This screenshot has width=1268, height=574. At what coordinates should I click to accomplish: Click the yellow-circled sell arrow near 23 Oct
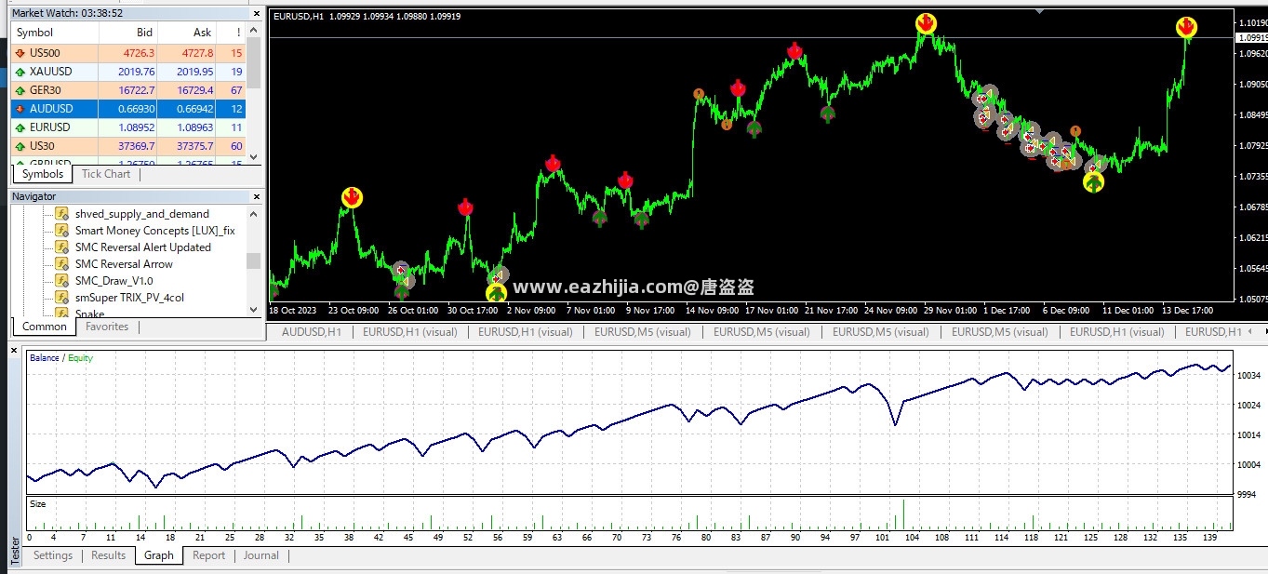click(x=352, y=197)
